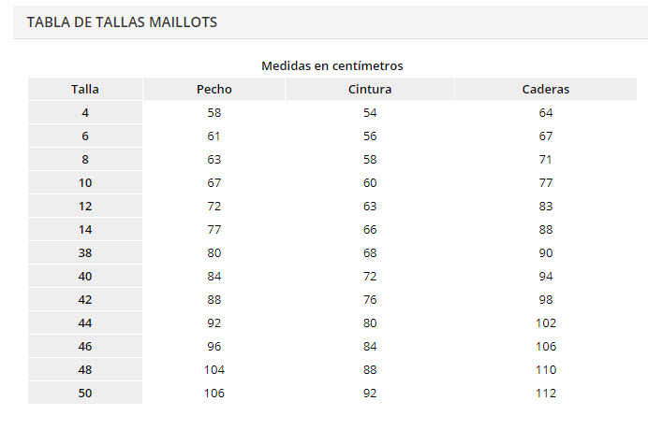
Task: Click Cintura value 63 for size 12
Action: click(x=369, y=206)
